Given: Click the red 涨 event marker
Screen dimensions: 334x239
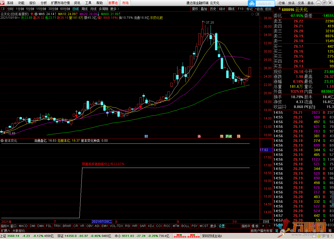Looking at the screenshot, I should click(199, 136).
